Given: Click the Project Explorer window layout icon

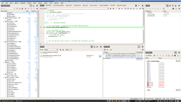Looking at the screenshot, I should click(31, 6).
